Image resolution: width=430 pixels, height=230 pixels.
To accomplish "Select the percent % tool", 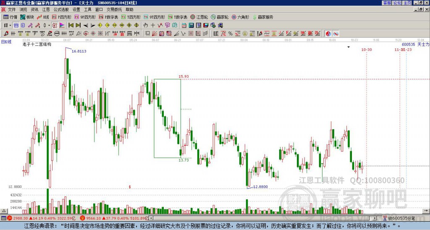I will pos(231,34).
